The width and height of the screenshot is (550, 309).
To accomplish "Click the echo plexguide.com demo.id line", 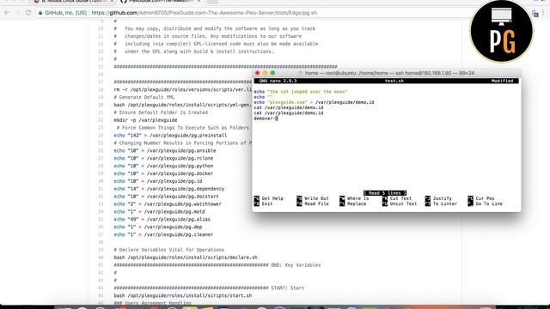I will (x=314, y=102).
